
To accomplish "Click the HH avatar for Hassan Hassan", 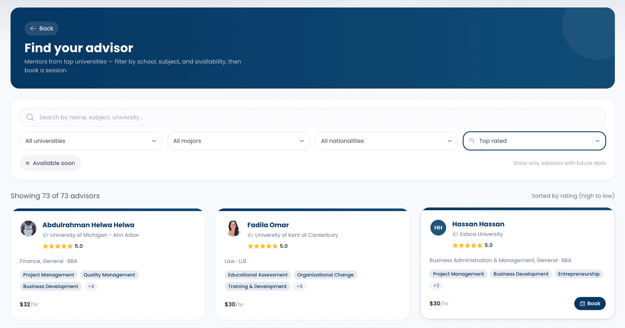I will [438, 227].
